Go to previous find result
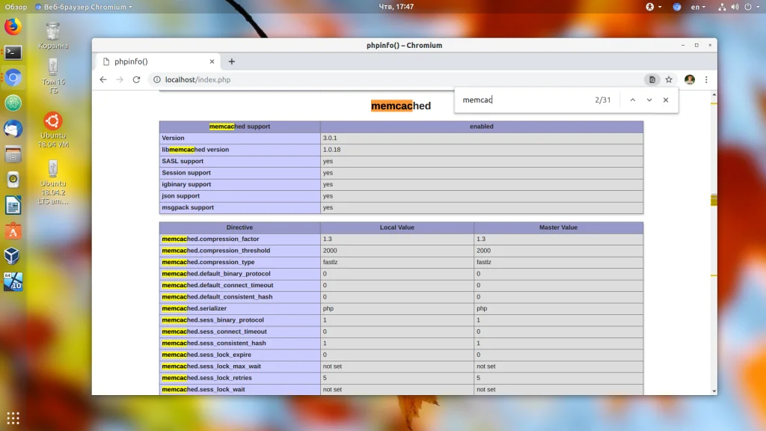The width and height of the screenshot is (766, 431). coord(632,100)
